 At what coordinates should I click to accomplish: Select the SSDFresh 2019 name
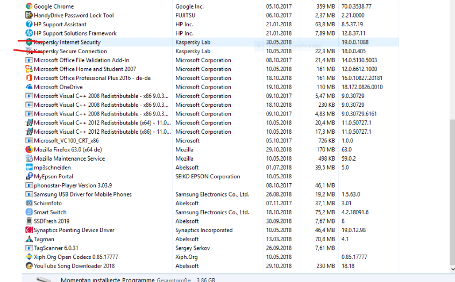[x=52, y=221]
